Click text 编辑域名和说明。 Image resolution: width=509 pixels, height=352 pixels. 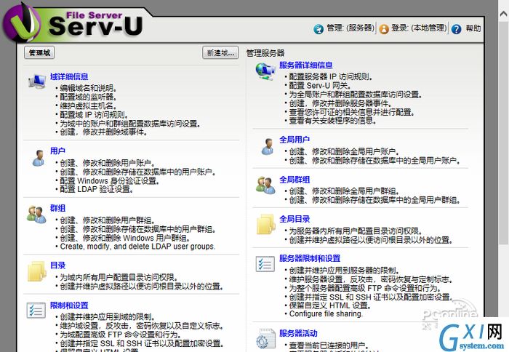[89, 88]
